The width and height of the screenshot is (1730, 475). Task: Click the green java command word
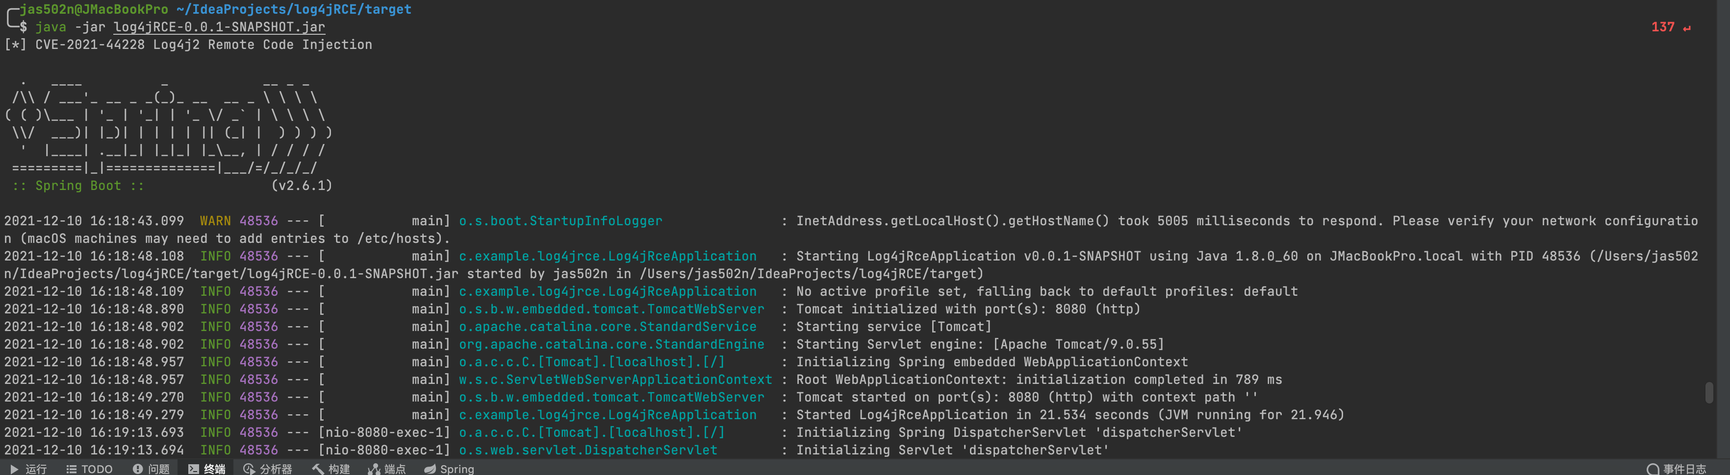coord(51,27)
